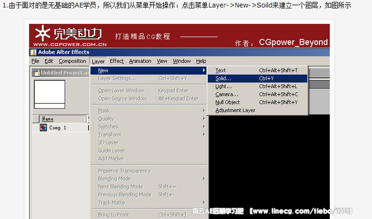Open the Window menu
Viewport: 372px width, 219px height.
(x=182, y=61)
